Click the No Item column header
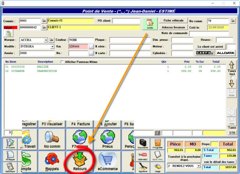Image resolution: width=240 pixels, height=174 pixels. coord(11,62)
